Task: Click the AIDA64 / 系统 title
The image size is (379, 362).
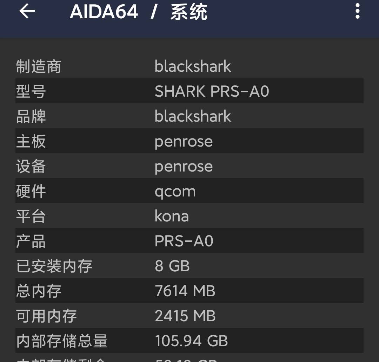Action: tap(139, 11)
